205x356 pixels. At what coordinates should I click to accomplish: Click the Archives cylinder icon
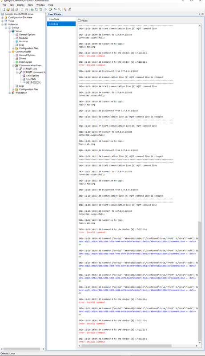16,41
